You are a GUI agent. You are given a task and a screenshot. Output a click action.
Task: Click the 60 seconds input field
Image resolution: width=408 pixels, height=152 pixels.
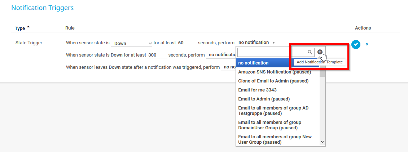coord(187,43)
